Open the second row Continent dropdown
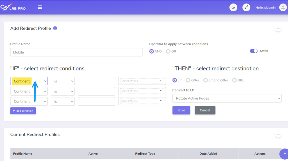Image resolution: width=288 pixels, height=161 pixels. (x=29, y=91)
